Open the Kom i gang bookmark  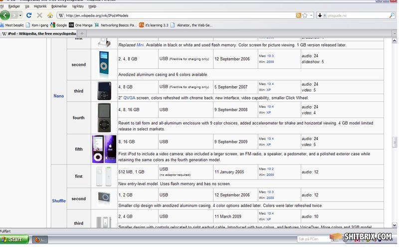(37, 25)
